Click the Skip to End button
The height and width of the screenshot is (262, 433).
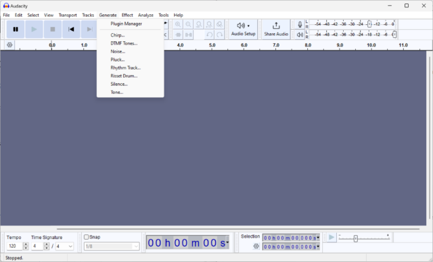(89, 29)
